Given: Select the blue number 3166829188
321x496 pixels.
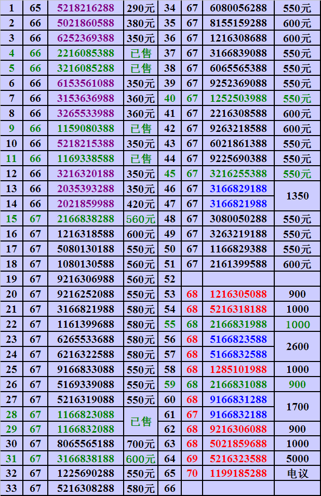Looking at the screenshot, I should [238, 189].
